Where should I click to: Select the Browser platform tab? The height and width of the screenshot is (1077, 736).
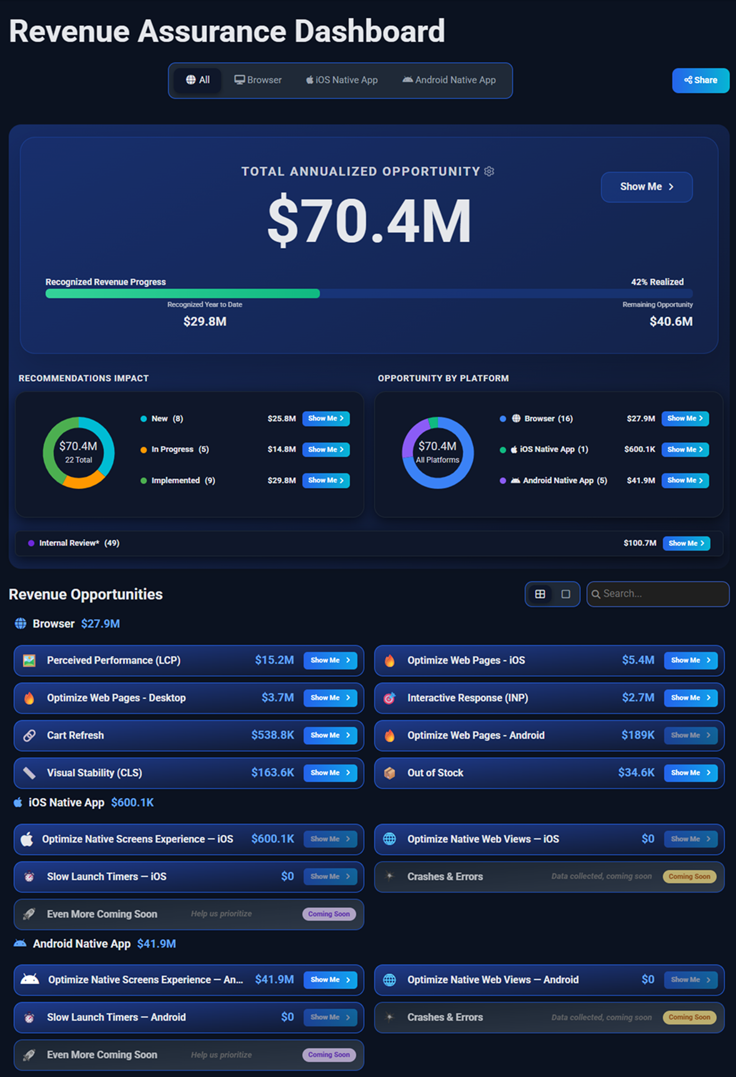point(258,80)
